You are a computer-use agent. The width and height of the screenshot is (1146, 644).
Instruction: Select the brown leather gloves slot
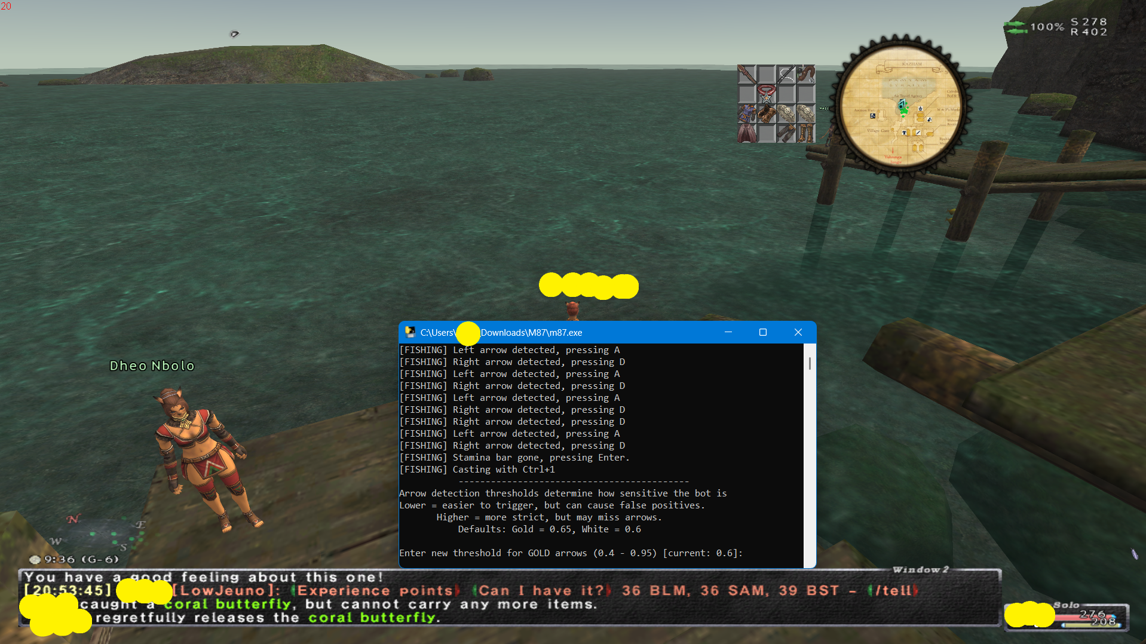(767, 114)
